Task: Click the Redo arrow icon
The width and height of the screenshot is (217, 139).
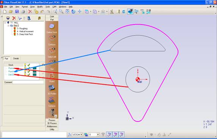Action: pyautogui.click(x=48, y=12)
